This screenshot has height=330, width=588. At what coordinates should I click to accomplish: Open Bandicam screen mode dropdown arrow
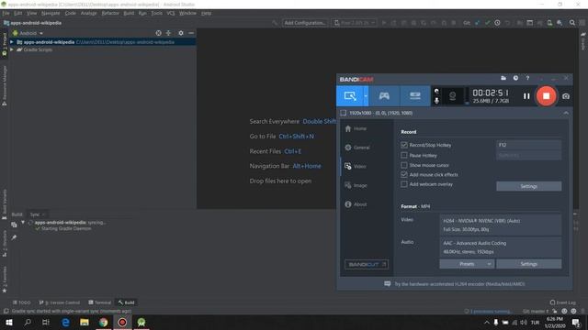tap(366, 95)
